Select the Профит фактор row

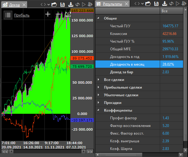139,118
